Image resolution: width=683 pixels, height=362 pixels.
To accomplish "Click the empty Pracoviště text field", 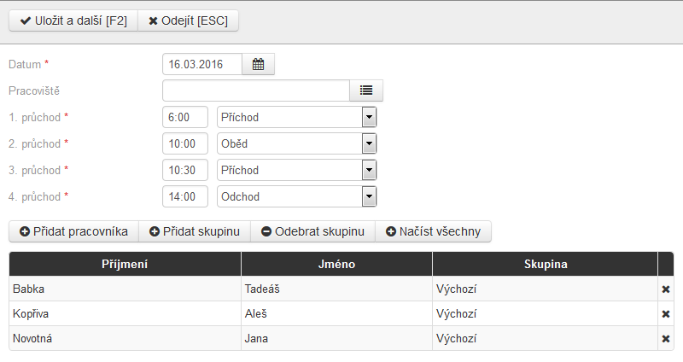I will [256, 90].
